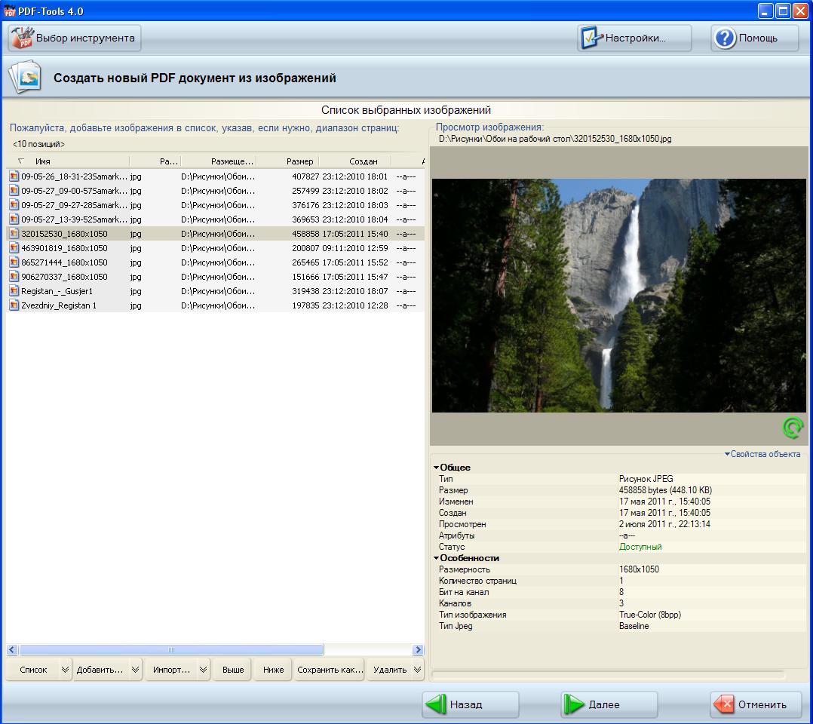The width and height of the screenshot is (813, 724).
Task: Click file icon of 463901819_1680x1050 row
Action: pyautogui.click(x=14, y=248)
